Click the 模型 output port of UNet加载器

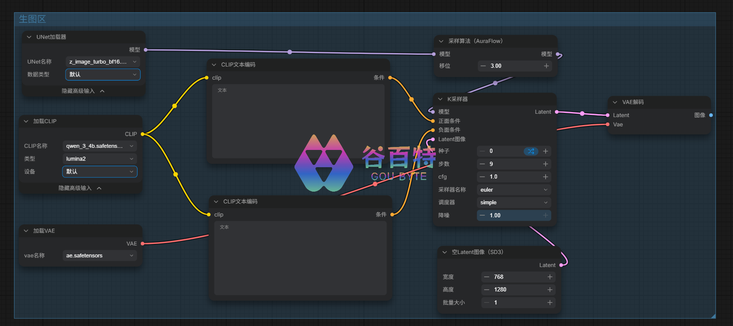tap(146, 50)
